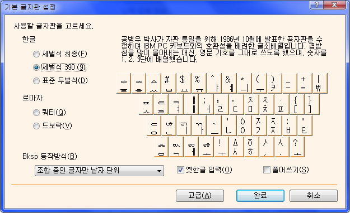This screenshot has width=350, height=213.
Task: Open advanced settings with 고급(A)
Action: [x=200, y=196]
